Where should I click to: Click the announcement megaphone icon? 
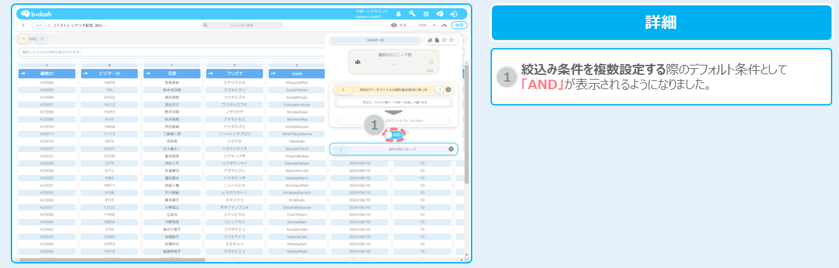click(x=439, y=14)
